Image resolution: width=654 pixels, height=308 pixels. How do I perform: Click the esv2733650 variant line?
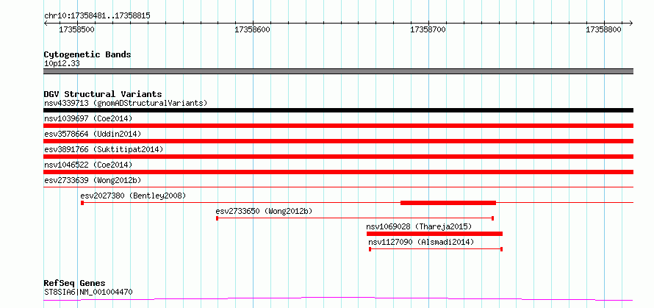[x=355, y=218]
